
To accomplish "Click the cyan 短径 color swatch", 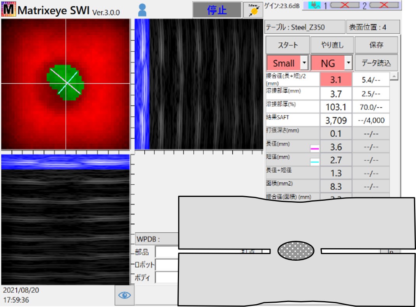I will point(315,162).
